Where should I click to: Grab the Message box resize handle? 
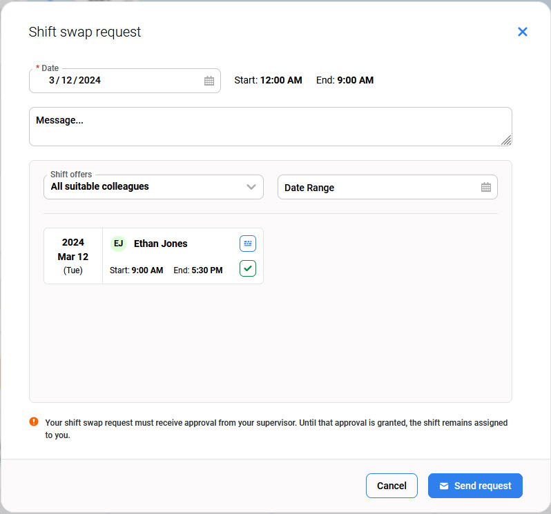[x=505, y=140]
